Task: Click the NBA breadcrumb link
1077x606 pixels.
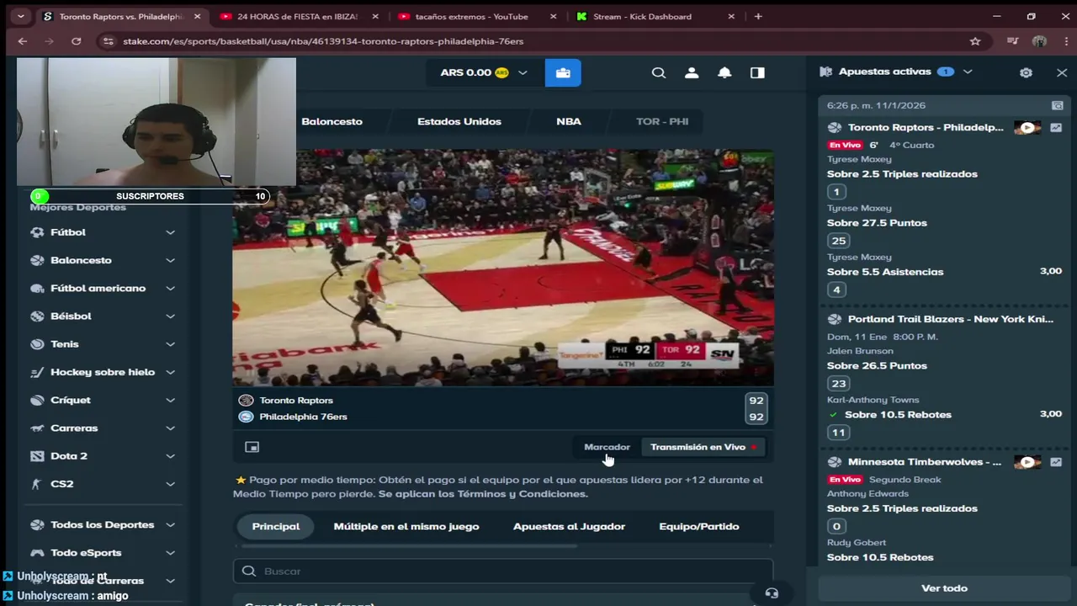Action: [x=569, y=121]
